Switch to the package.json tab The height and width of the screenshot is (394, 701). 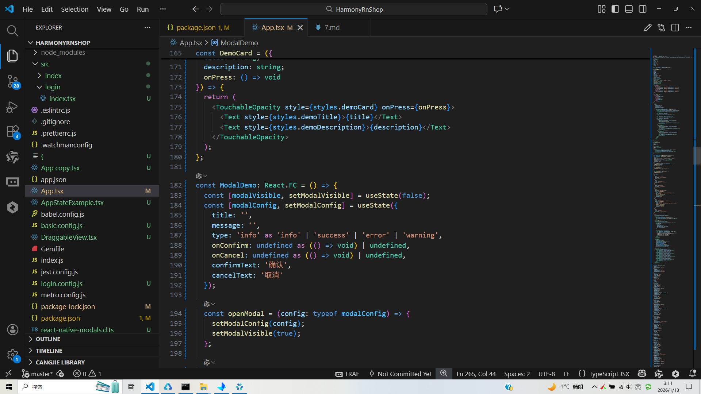coord(196,28)
